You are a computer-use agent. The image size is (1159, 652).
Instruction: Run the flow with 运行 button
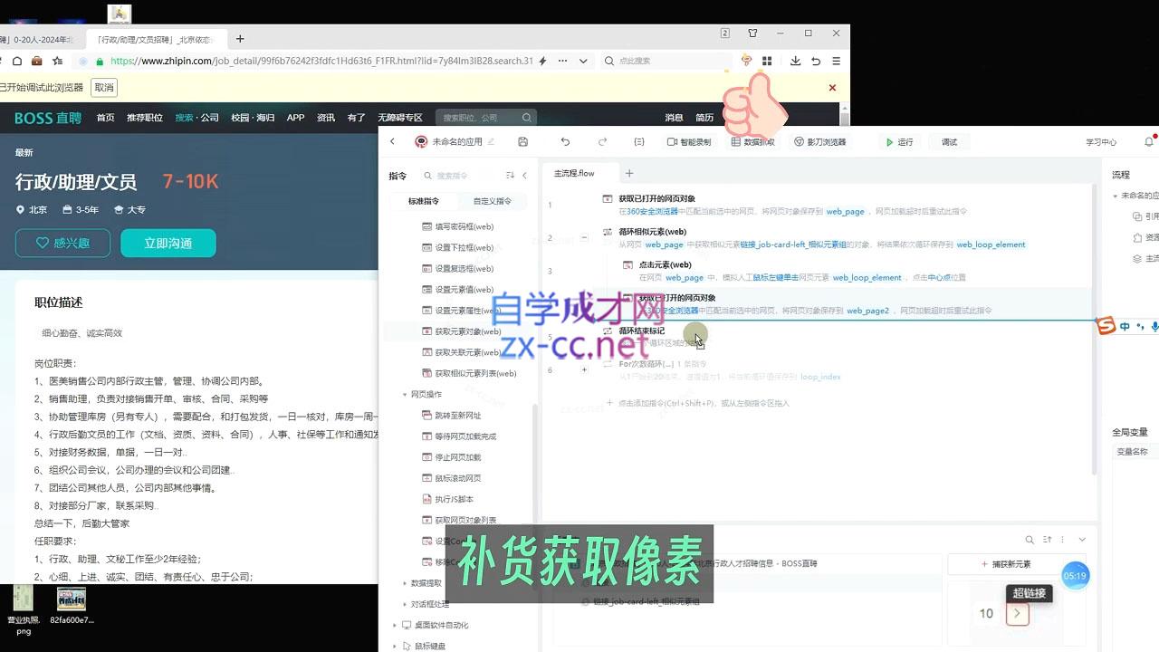[899, 142]
